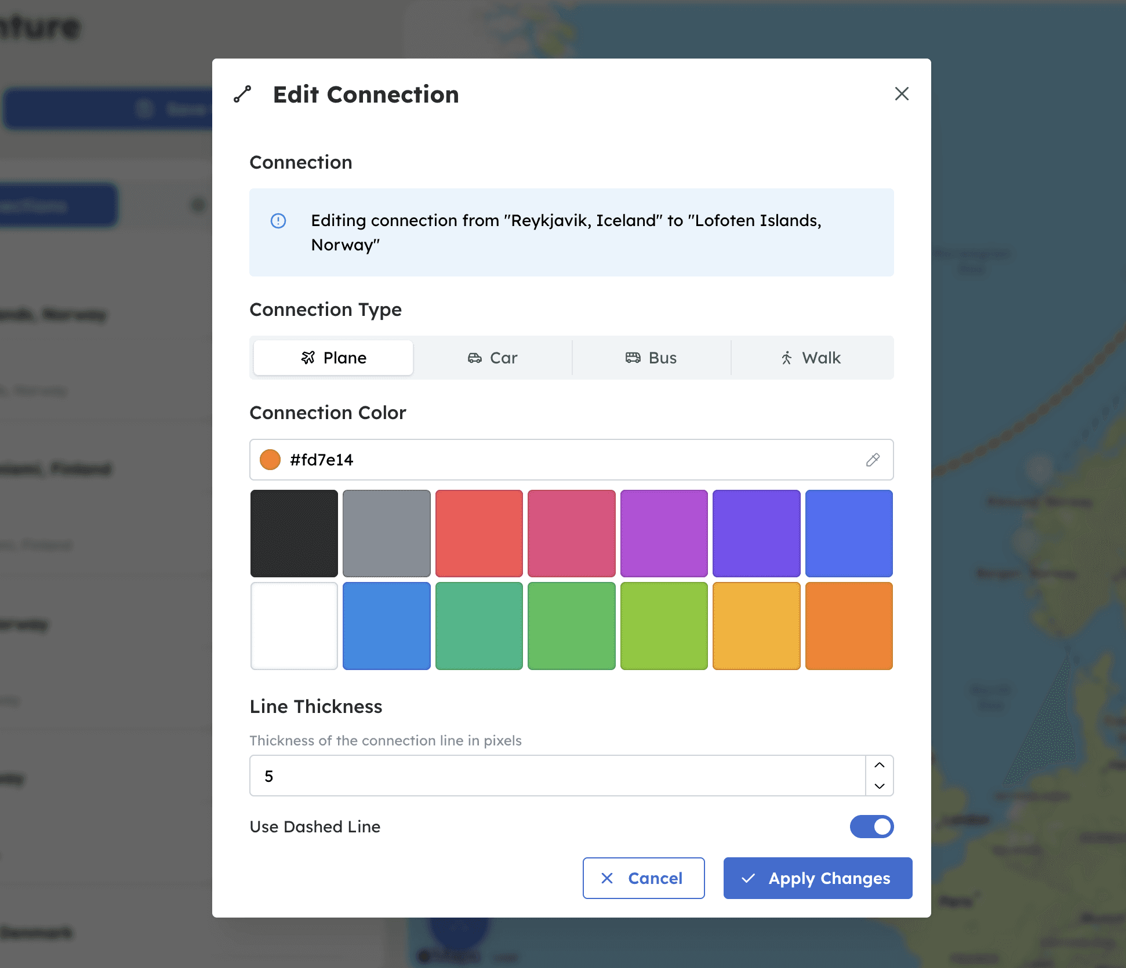Increase line thickness with up arrow
The image size is (1126, 968).
880,765
